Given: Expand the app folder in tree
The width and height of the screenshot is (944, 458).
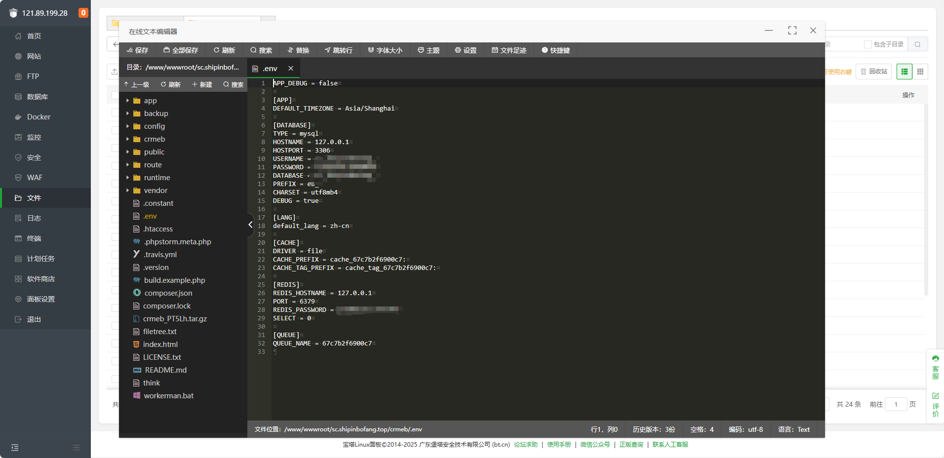Looking at the screenshot, I should click(127, 101).
